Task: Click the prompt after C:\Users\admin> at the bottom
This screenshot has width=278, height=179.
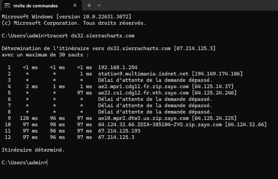Action: [x=48, y=163]
